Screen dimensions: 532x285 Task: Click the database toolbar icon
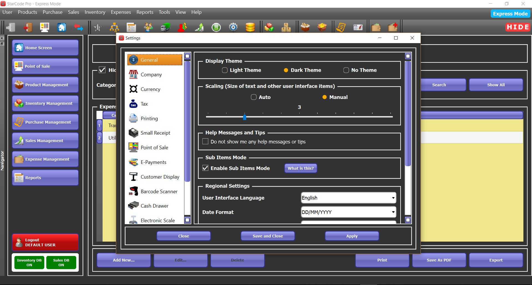pos(250,27)
